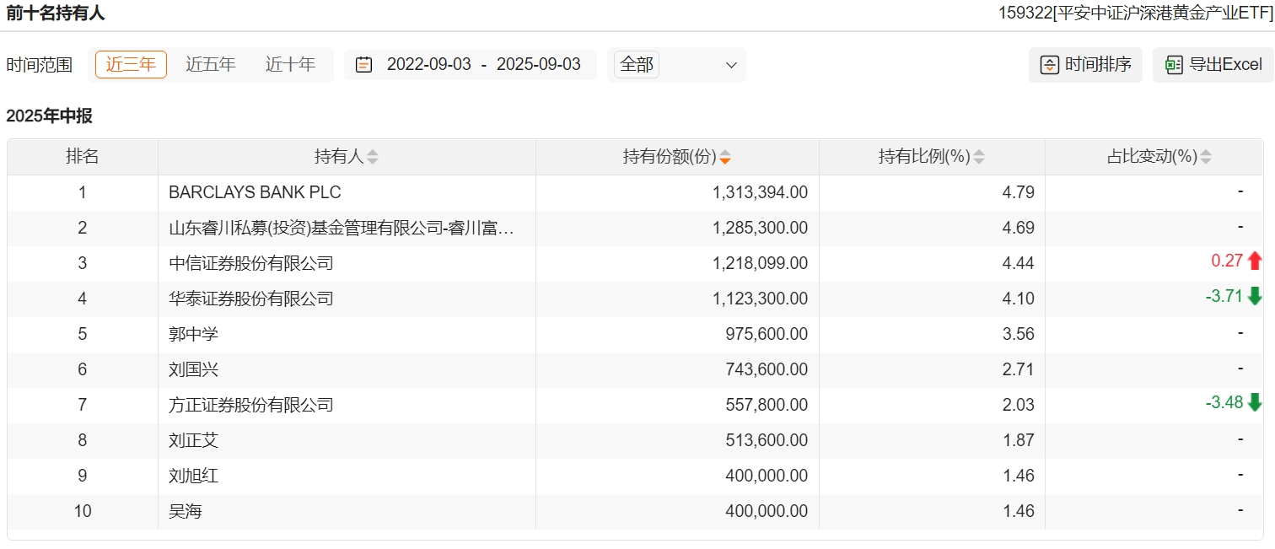This screenshot has height=549, width=1275.
Task: Click the 2025年中报 section heading
Action: 50,116
